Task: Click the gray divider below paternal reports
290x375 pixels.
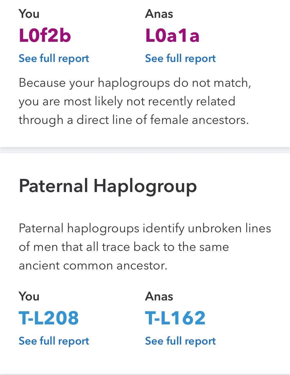Action: [x=145, y=373]
